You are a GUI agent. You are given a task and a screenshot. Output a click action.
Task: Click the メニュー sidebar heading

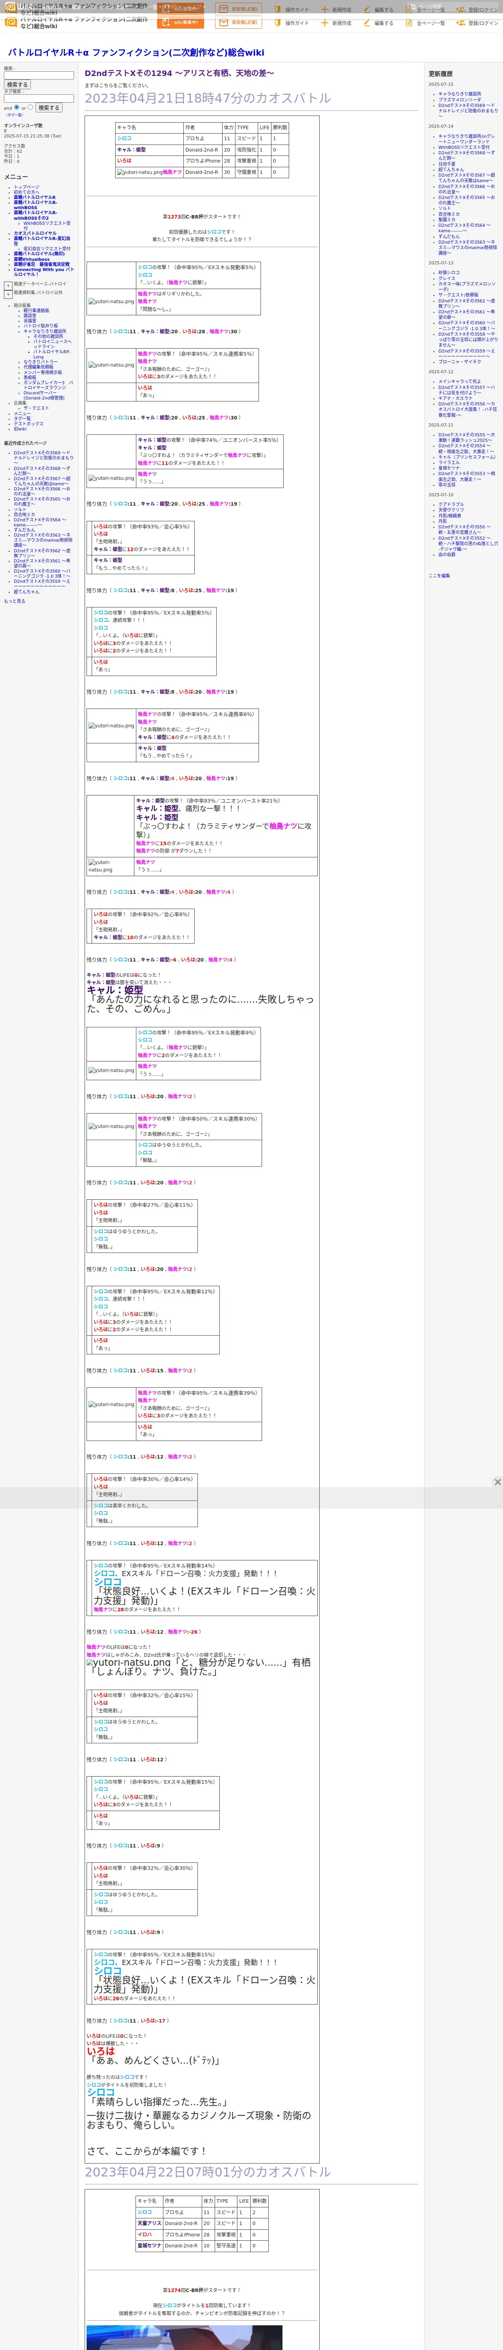tap(16, 177)
